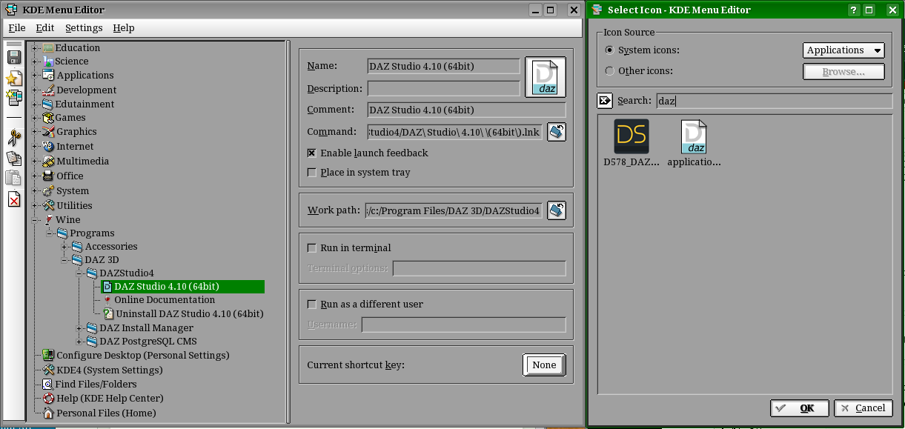Clear the icon search field
The image size is (905, 429).
click(x=605, y=101)
